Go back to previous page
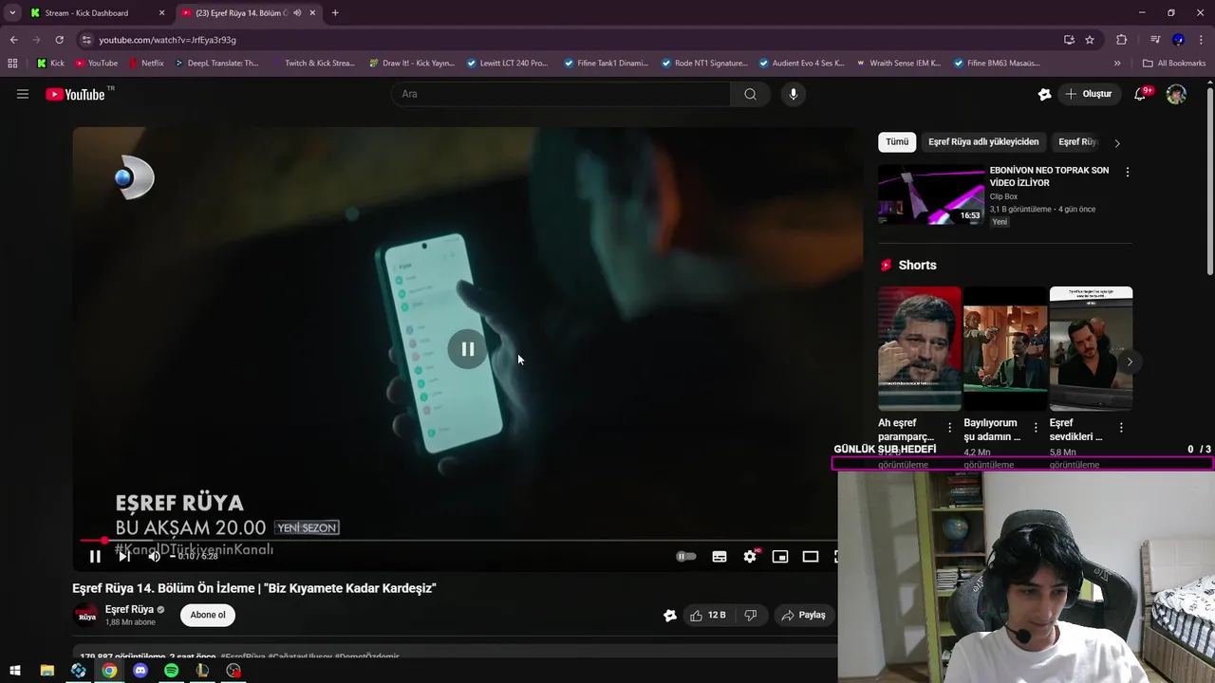Image resolution: width=1215 pixels, height=683 pixels. click(13, 40)
